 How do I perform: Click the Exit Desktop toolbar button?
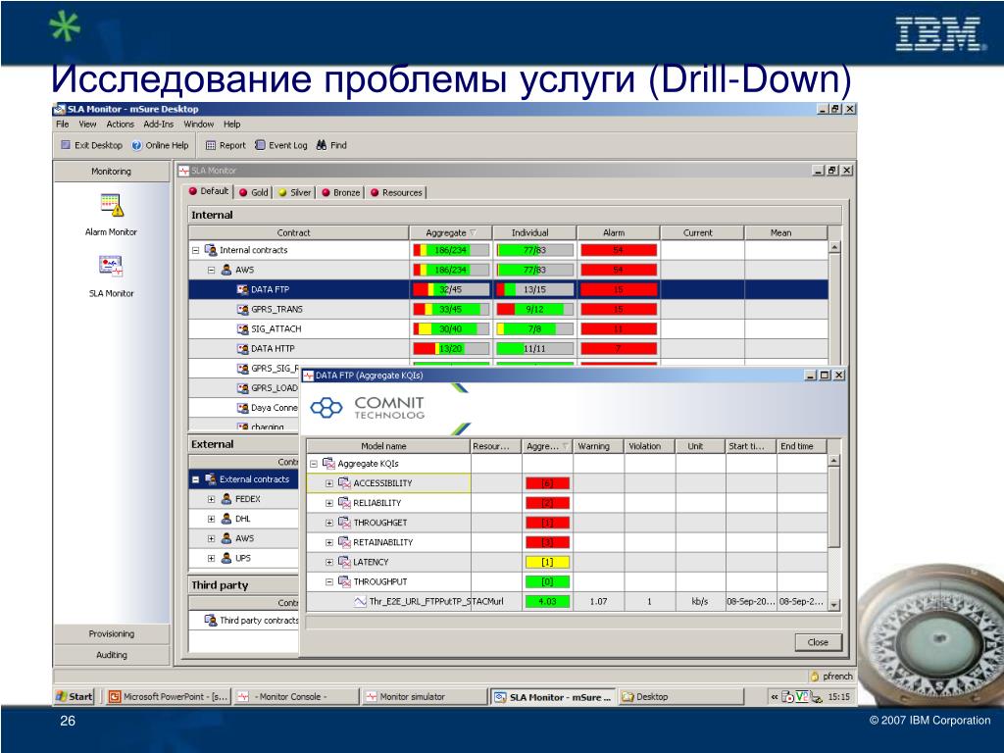pos(91,145)
